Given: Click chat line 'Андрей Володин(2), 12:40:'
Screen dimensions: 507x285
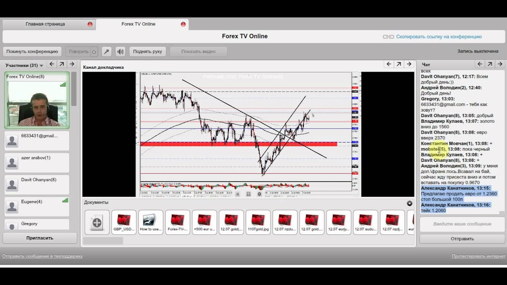Looking at the screenshot, I should tap(451, 88).
